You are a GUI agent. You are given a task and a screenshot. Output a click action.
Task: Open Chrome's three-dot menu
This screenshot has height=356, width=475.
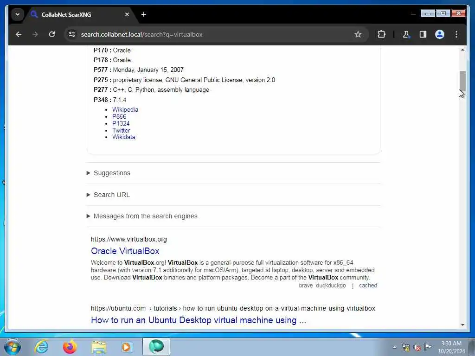(x=456, y=34)
